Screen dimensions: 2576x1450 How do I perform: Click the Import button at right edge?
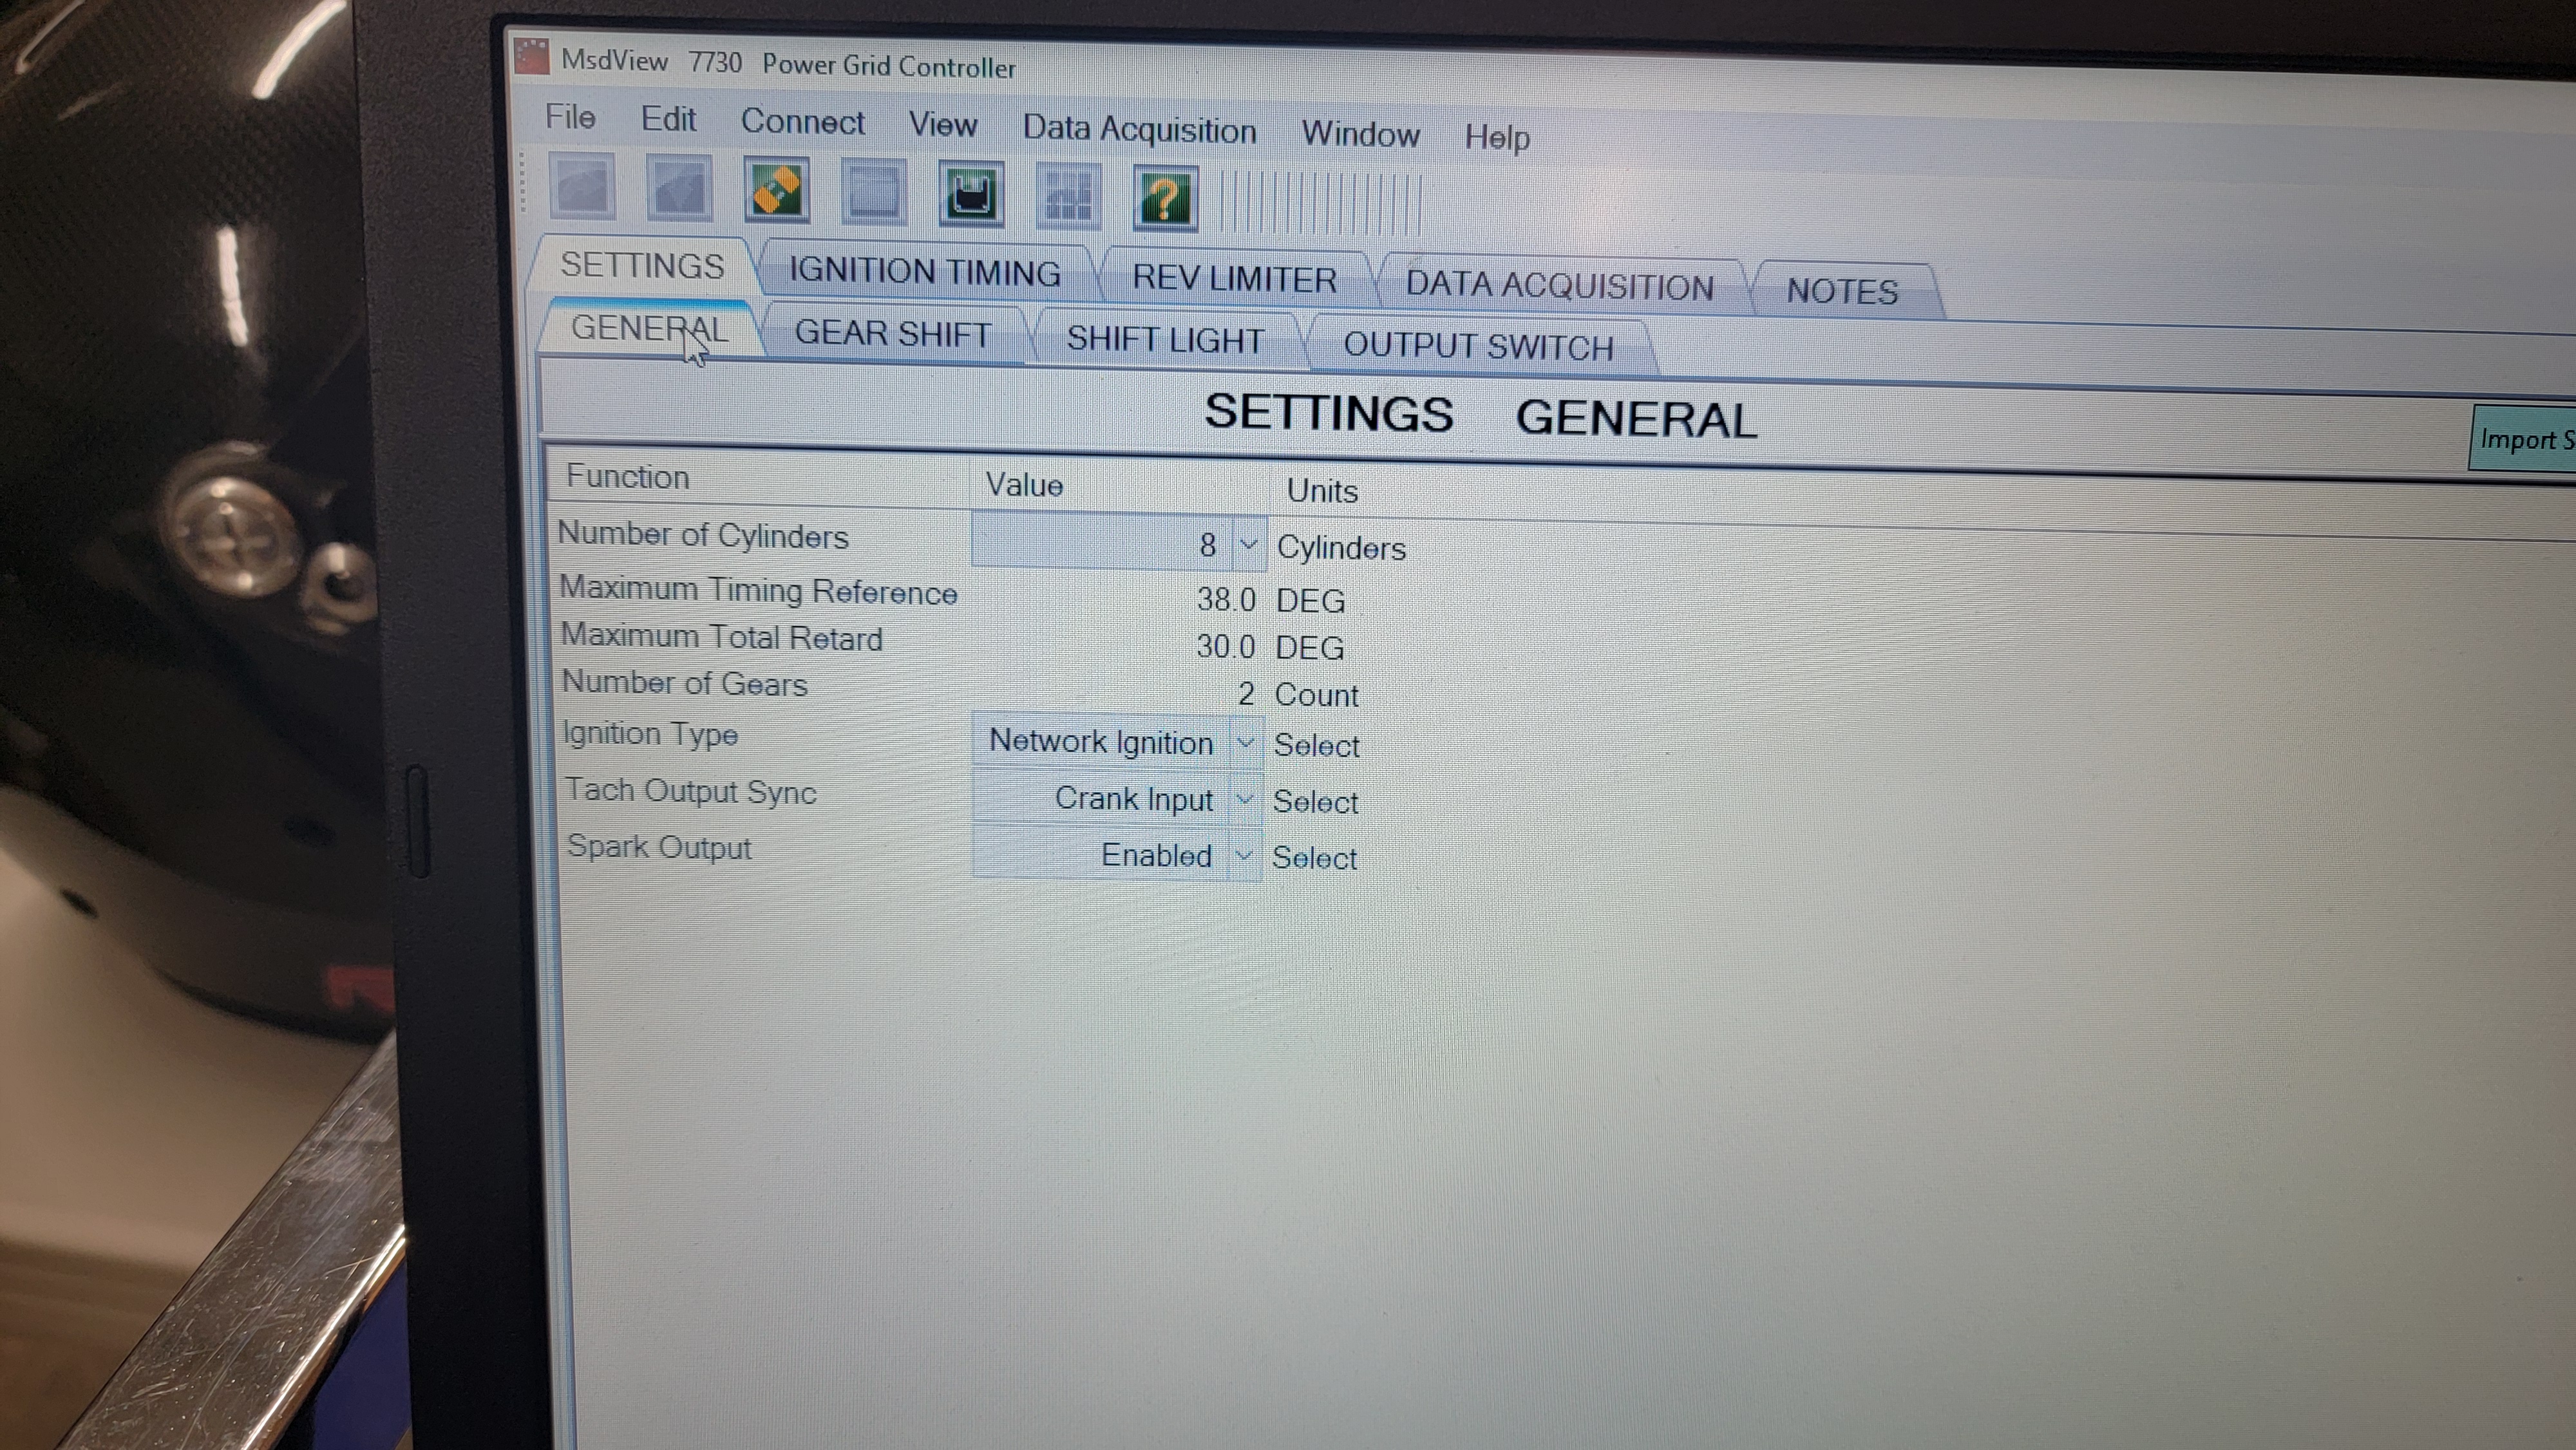point(2522,439)
